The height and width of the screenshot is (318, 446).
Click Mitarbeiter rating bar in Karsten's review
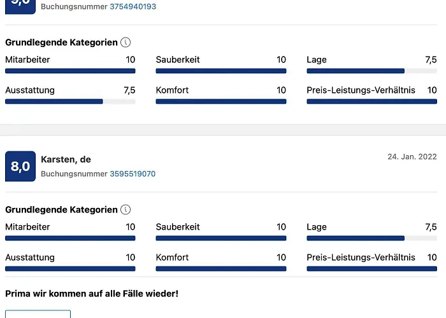pos(70,238)
